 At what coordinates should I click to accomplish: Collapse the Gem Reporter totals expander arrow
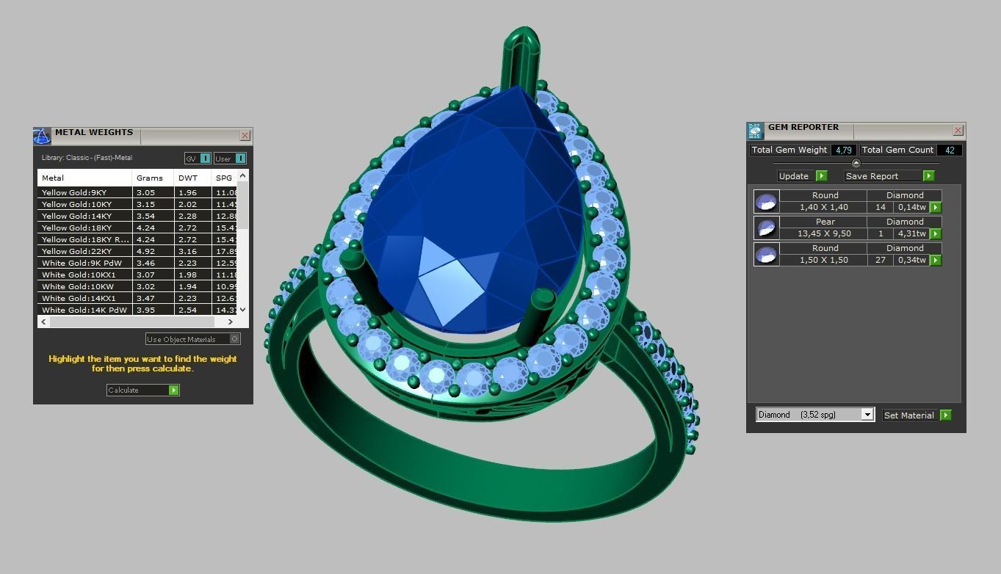coord(856,163)
